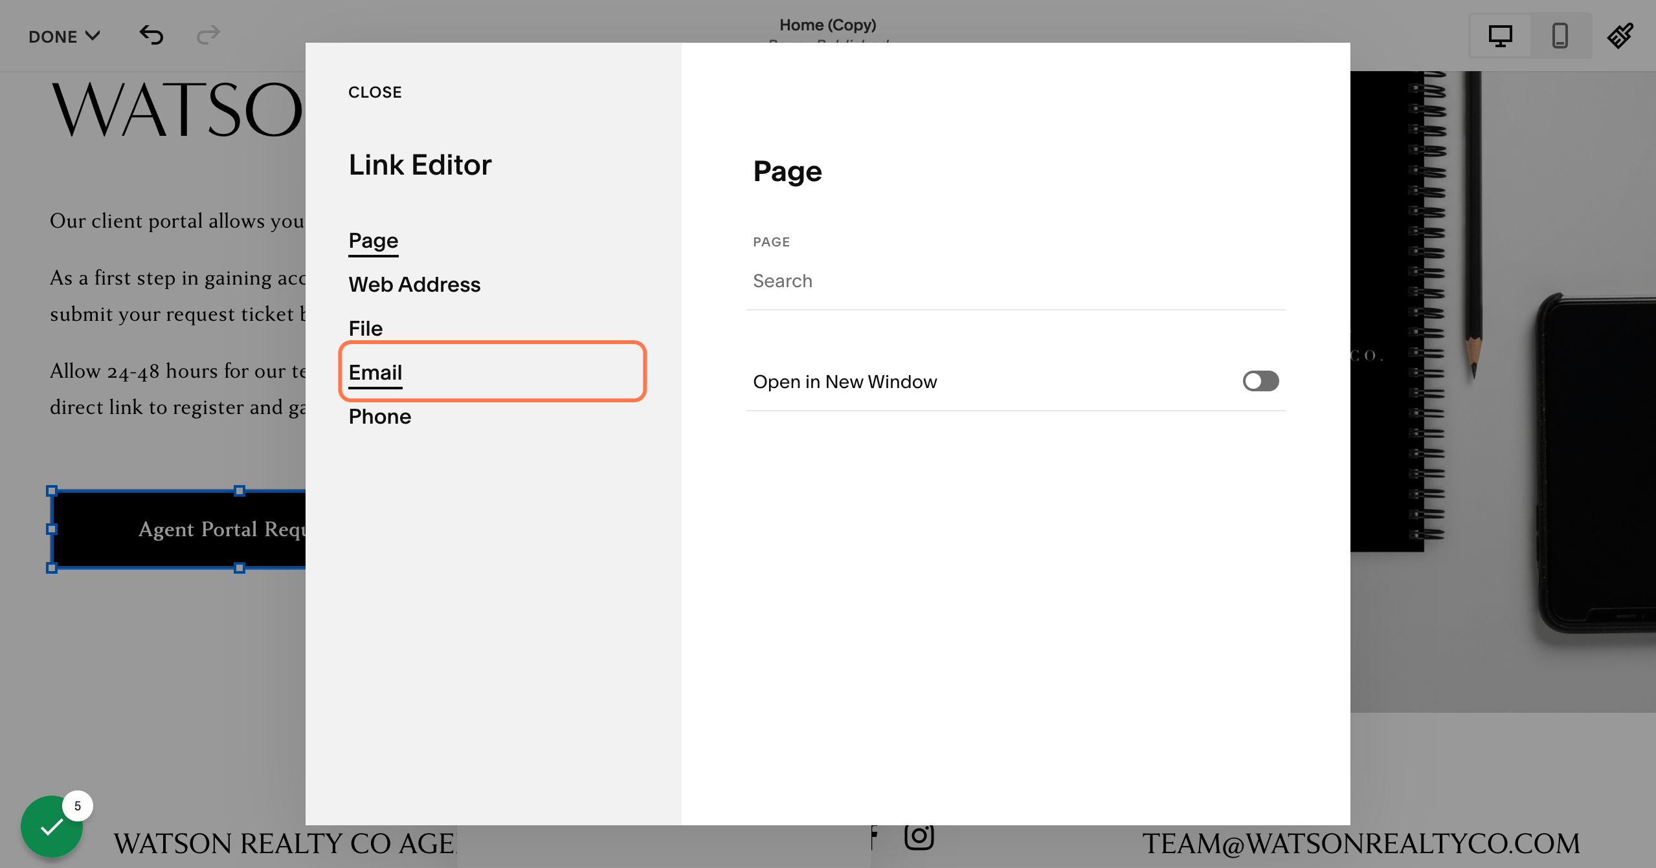Click the Agent Portal Request button
The height and width of the screenshot is (868, 1656).
179,529
